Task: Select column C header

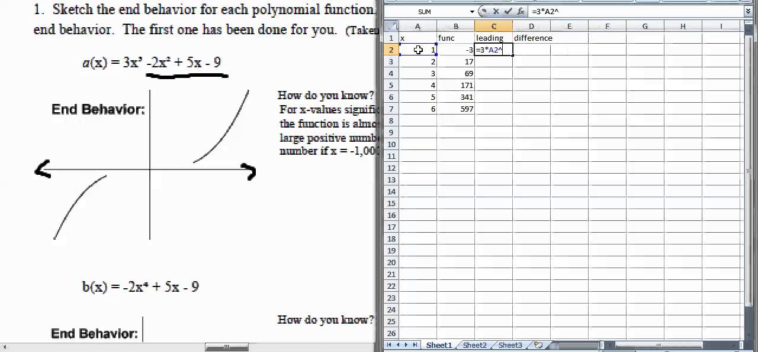Action: pyautogui.click(x=493, y=26)
